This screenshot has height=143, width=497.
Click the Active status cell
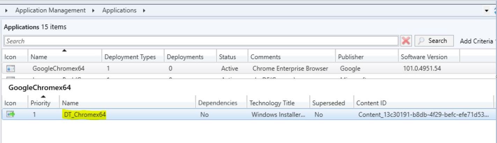pos(230,69)
